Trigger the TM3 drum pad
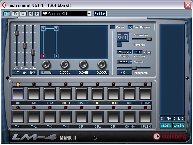Image resolution: width=193 pixels, height=145 pixels. (x=50, y=117)
